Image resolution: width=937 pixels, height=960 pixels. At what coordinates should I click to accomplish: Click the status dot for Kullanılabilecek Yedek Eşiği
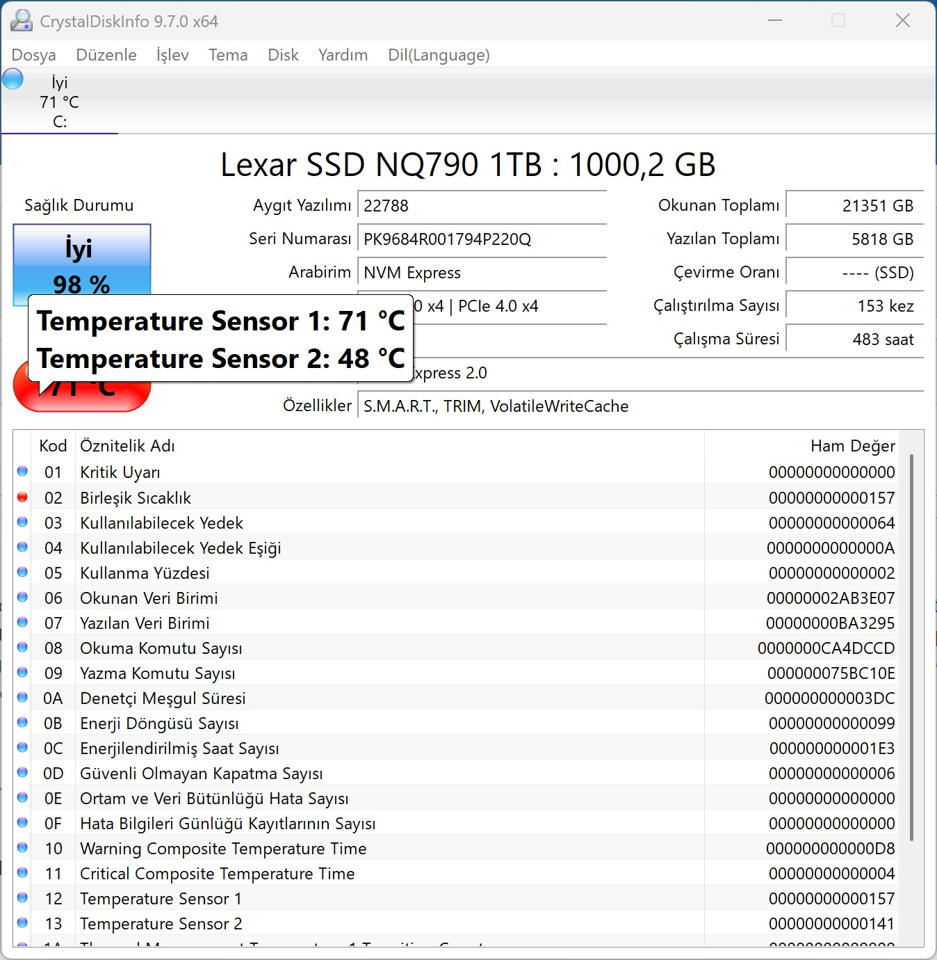pos(22,547)
